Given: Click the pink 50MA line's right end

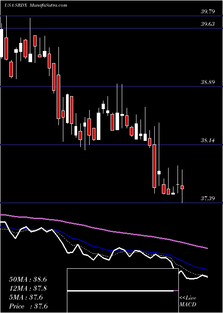Looking at the screenshot, I should click(x=207, y=248).
